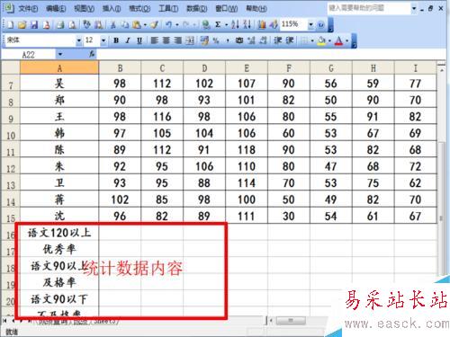Open the 视图(V) menu
450x337 pixels.
click(x=84, y=9)
